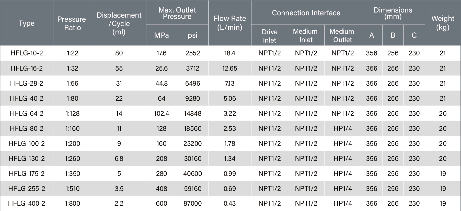The width and height of the screenshot is (461, 211).
Task: Select the Displacement/Cycle header cell
Action: click(x=119, y=23)
